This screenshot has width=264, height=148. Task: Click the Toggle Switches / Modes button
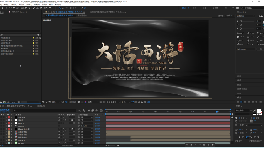[x=67, y=145]
